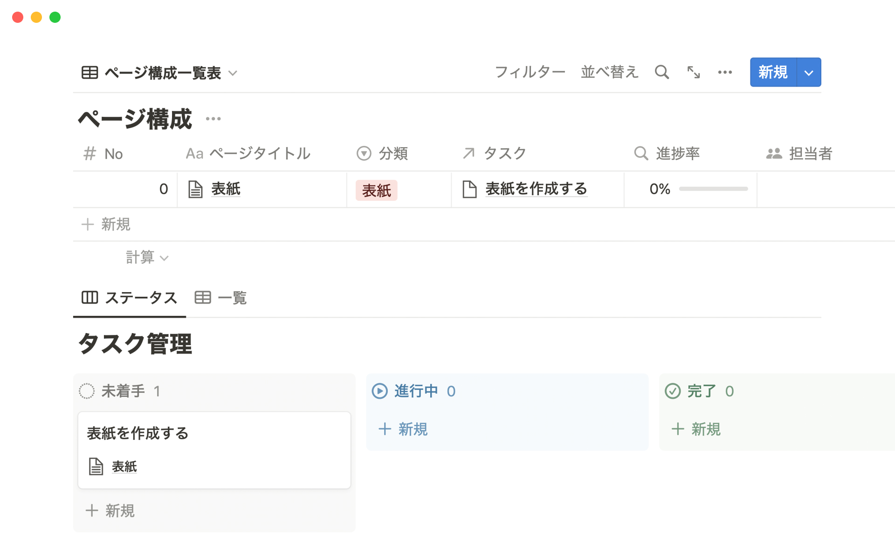This screenshot has width=895, height=559.
Task: Click the red 表紙 category tag
Action: pyautogui.click(x=376, y=190)
